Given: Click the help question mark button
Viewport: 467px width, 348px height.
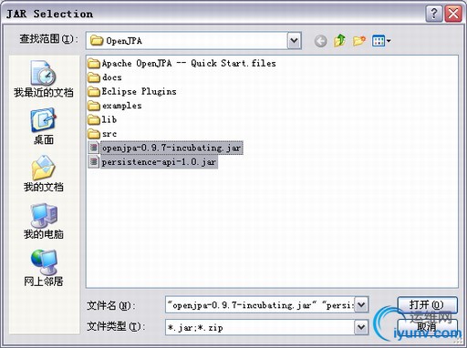Looking at the screenshot, I should 434,14.
